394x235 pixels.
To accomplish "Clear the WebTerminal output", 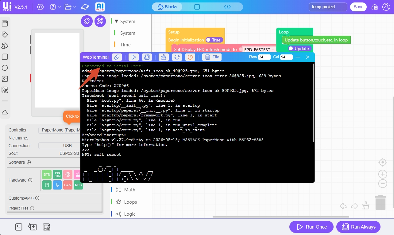I will click(164, 57).
